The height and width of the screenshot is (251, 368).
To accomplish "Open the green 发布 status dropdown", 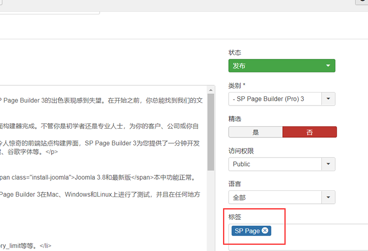I will [281, 66].
